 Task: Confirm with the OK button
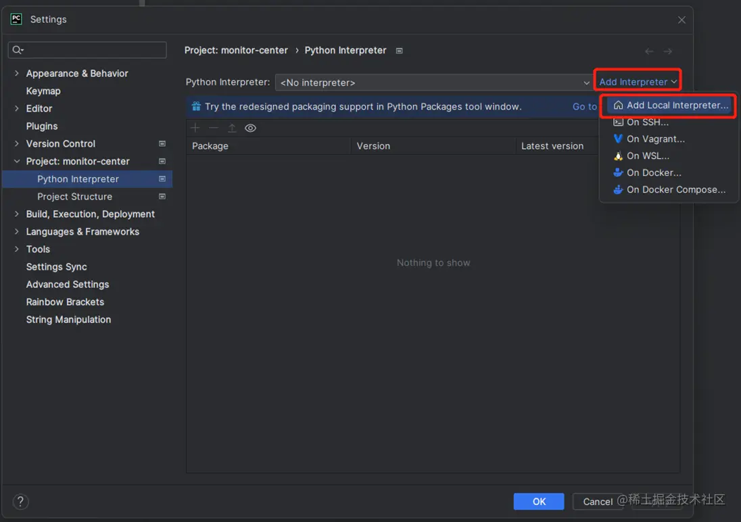coord(539,501)
